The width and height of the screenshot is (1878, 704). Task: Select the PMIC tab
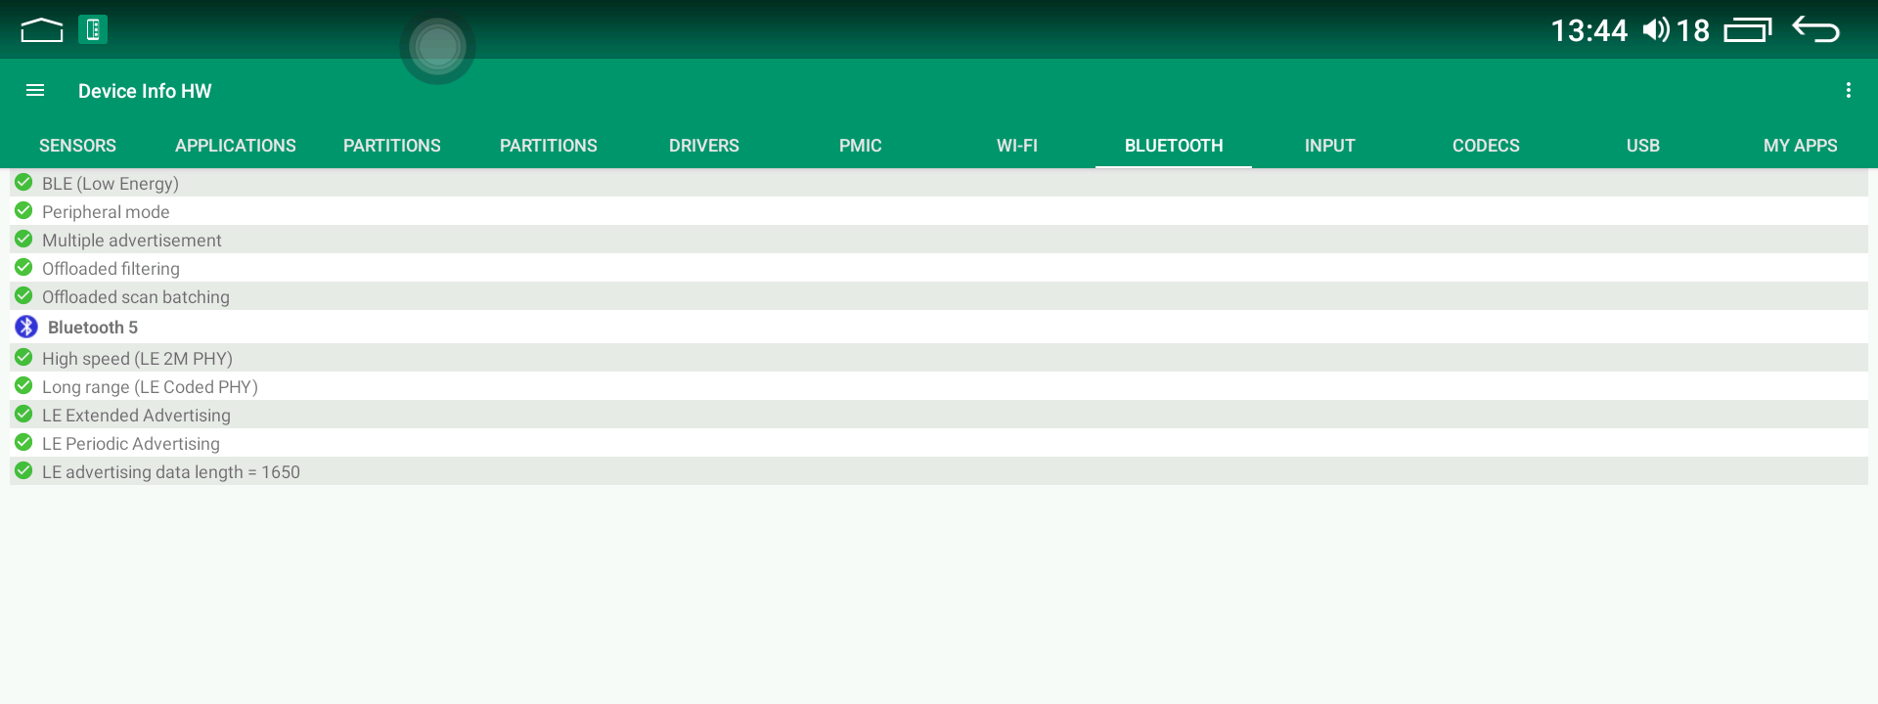[860, 146]
